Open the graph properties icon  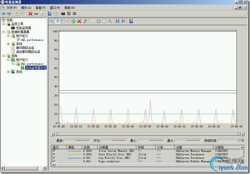tap(104, 21)
